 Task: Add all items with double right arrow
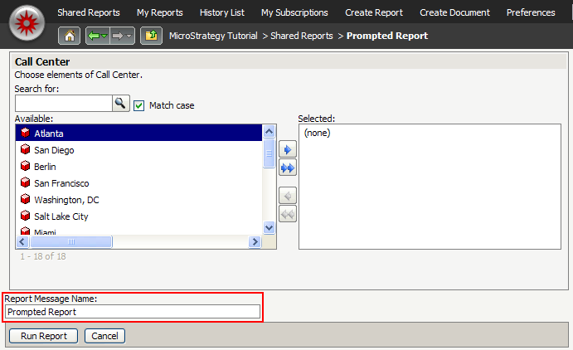tap(288, 168)
